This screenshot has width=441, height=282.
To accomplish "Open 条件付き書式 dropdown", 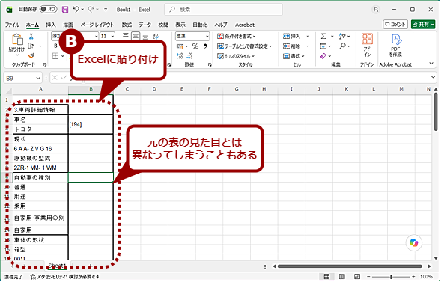I will coord(237,36).
